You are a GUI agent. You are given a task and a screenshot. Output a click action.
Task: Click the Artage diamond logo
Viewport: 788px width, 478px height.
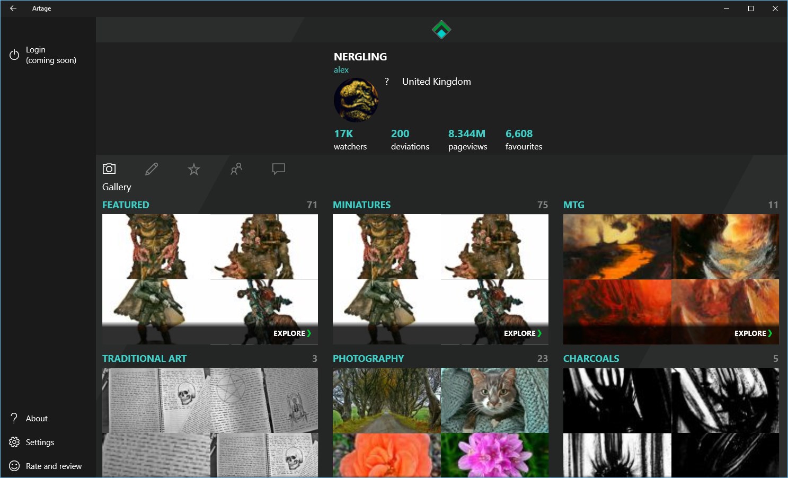(x=441, y=29)
